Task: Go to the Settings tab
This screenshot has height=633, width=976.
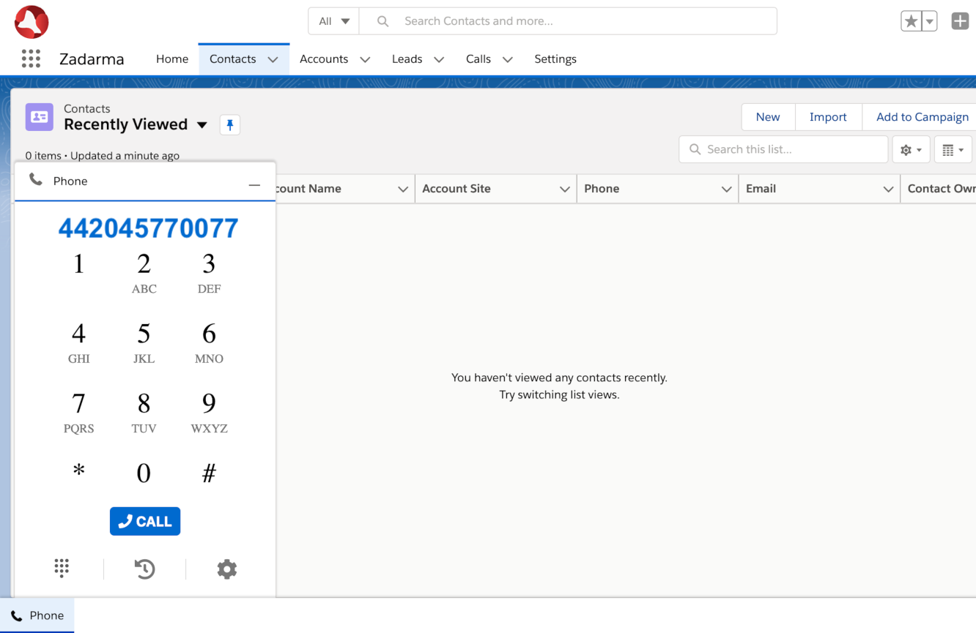Action: tap(555, 59)
